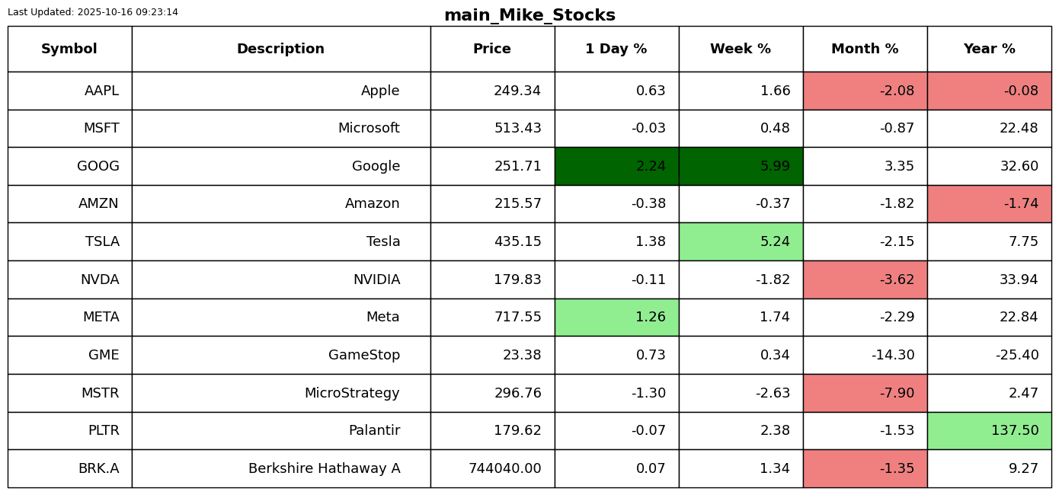The height and width of the screenshot is (495, 1059).
Task: Click Tesla's light green 5.24 cell
Action: 741,241
